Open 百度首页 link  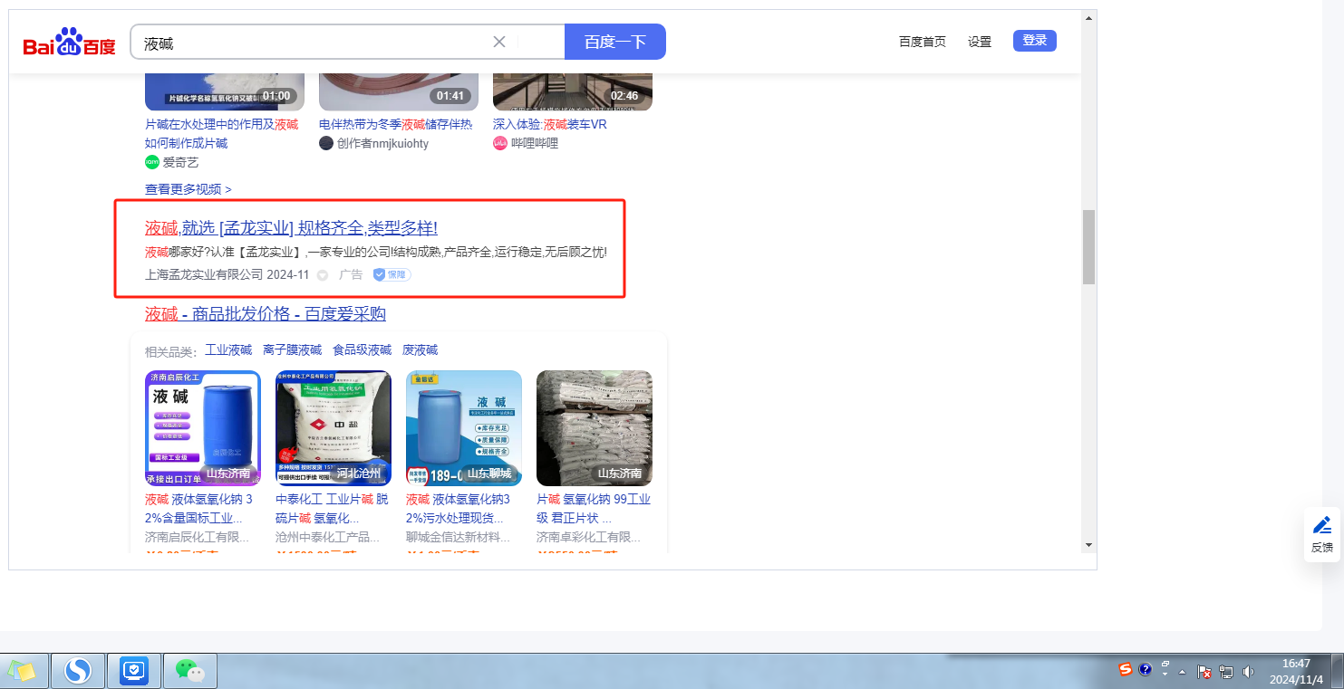point(923,42)
